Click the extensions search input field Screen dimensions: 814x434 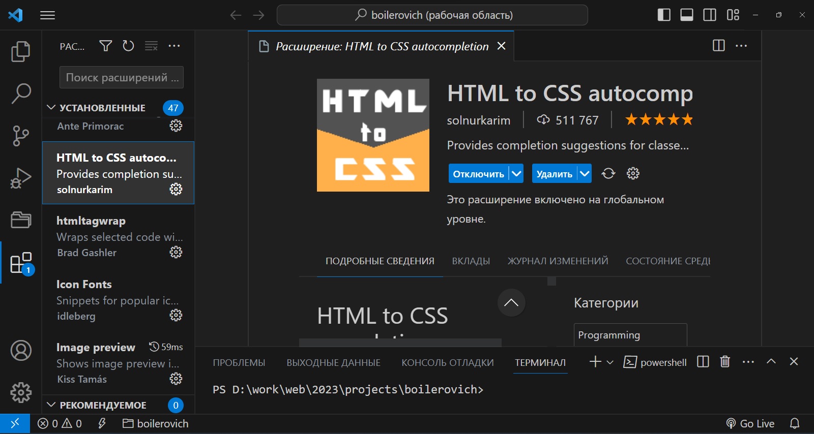(x=122, y=77)
